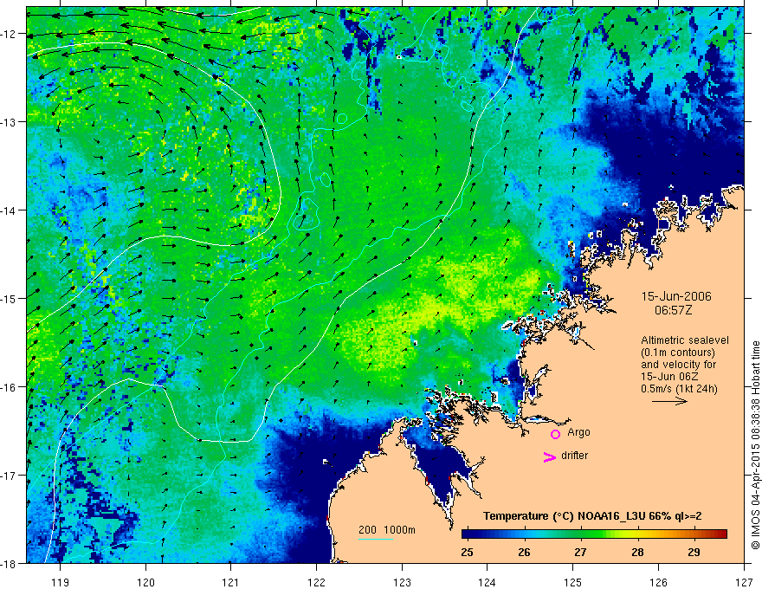Screen dimensions: 762x589
Task: Click the Temperature NOAA16_L3U colorbar title
Action: (x=592, y=516)
